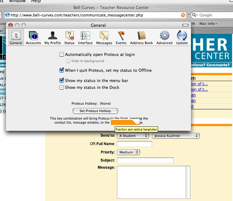Click the URL address bar field
233x201 pixels.
tap(95, 15)
